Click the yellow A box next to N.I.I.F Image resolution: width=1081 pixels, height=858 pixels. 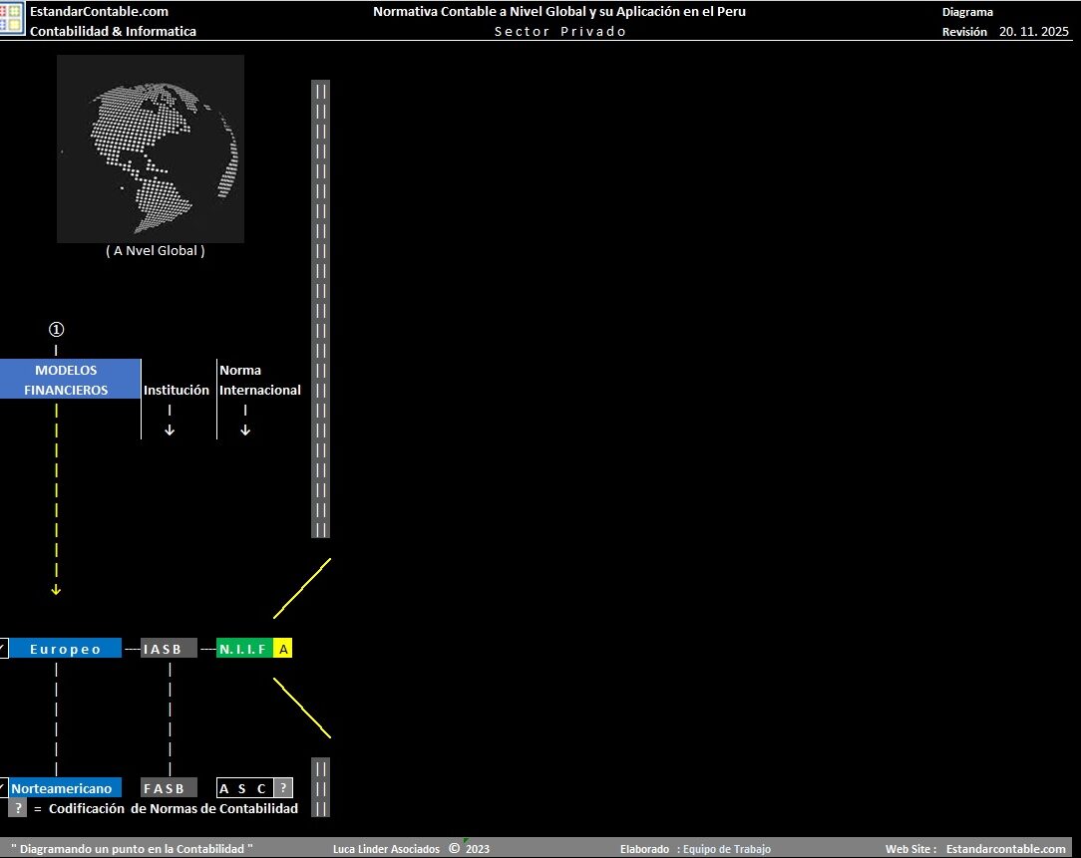click(x=283, y=649)
